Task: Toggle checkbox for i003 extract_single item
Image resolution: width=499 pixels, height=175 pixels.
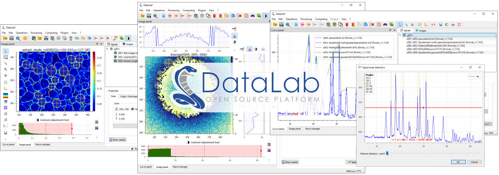Action: coord(116,61)
